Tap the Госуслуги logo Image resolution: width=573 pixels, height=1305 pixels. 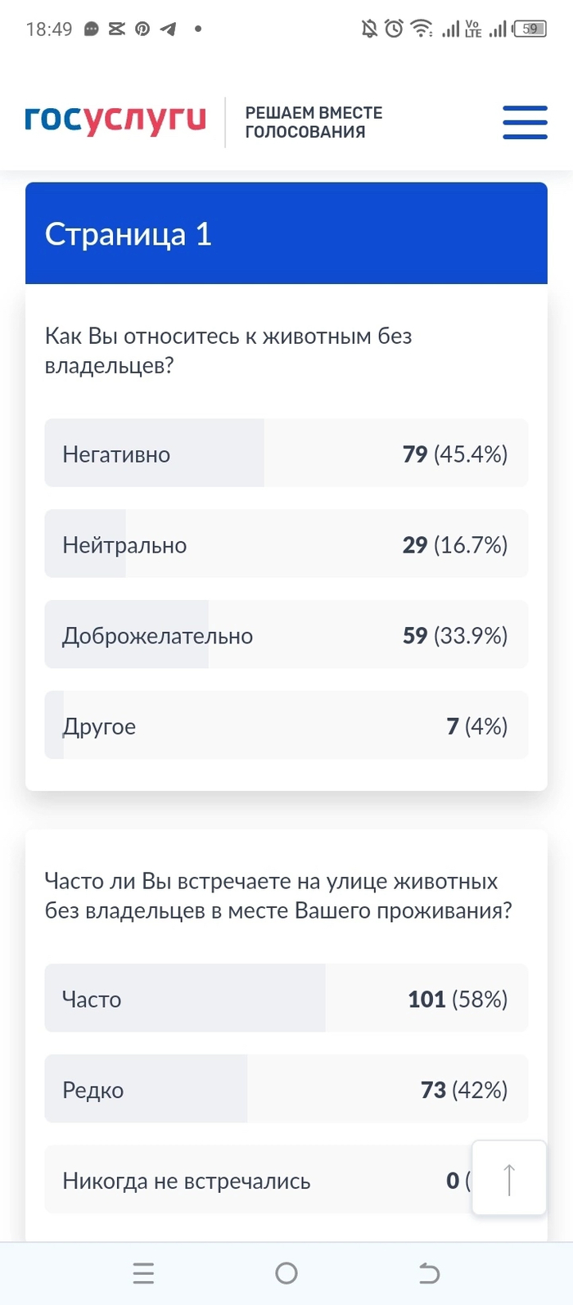pyautogui.click(x=115, y=120)
